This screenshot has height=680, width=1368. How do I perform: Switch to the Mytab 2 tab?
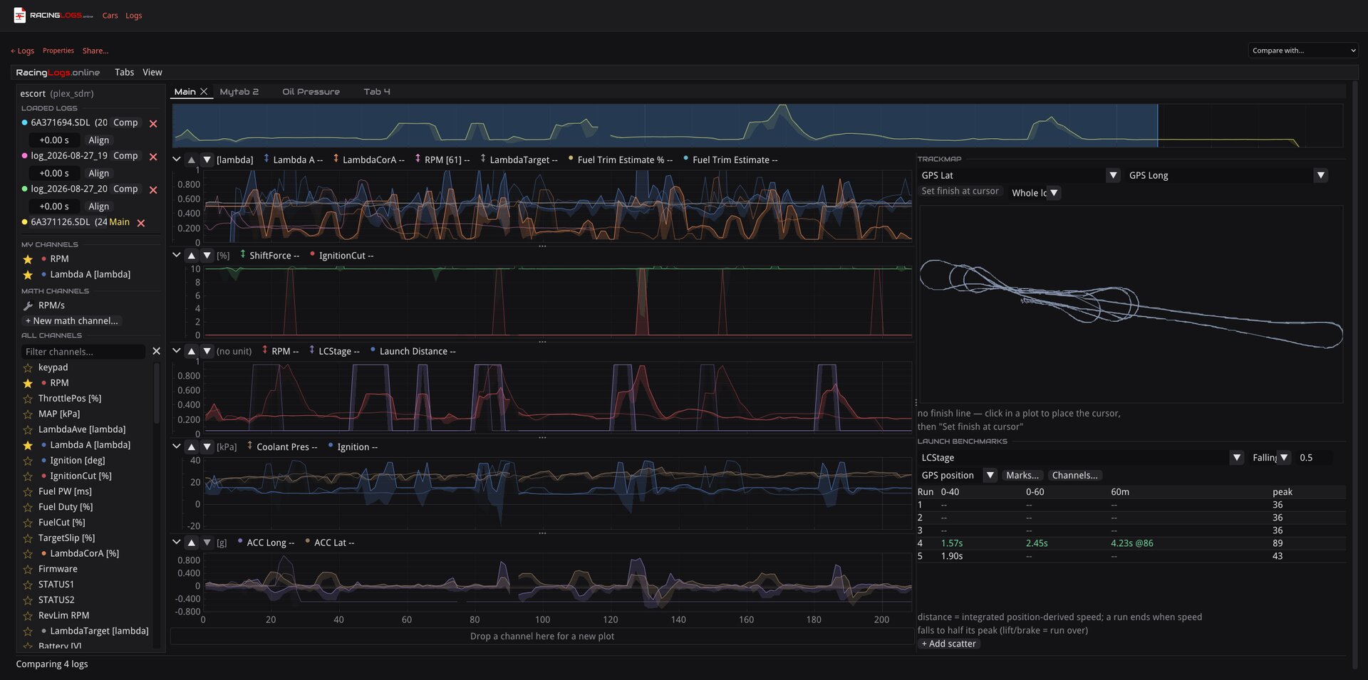(239, 92)
